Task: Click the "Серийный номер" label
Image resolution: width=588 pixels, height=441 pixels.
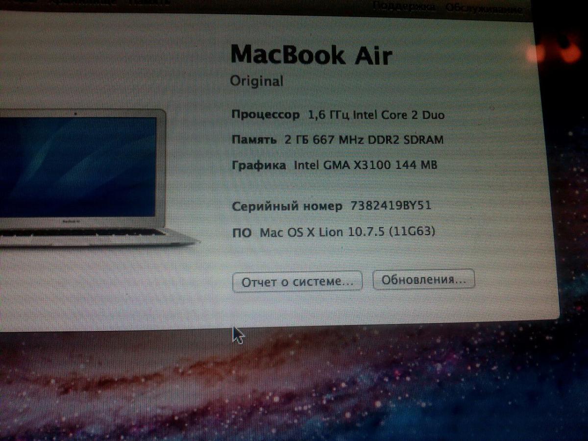Action: pyautogui.click(x=287, y=206)
